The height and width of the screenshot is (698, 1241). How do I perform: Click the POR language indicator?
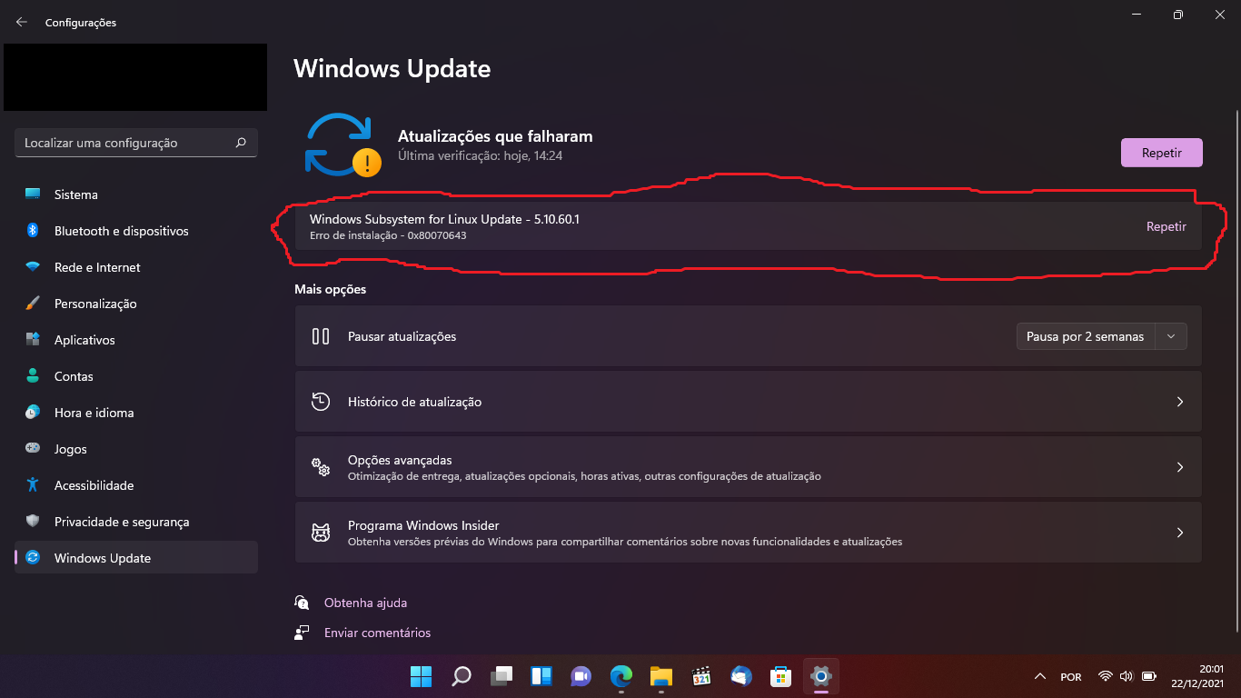[1071, 677]
